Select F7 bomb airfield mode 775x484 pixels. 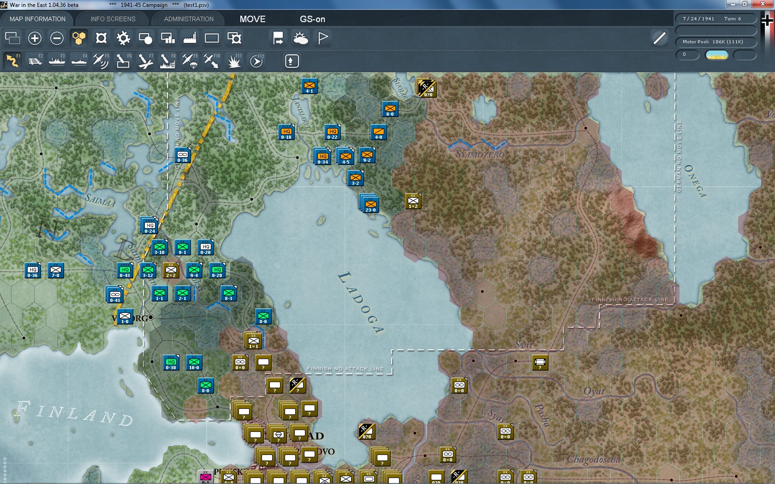(x=145, y=61)
